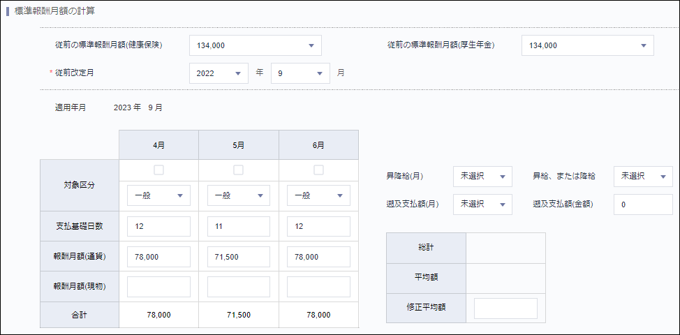Image resolution: width=680 pixels, height=335 pixels.
Task: Open the 6月 対象区分 一般 dropdown
Action: [x=318, y=196]
